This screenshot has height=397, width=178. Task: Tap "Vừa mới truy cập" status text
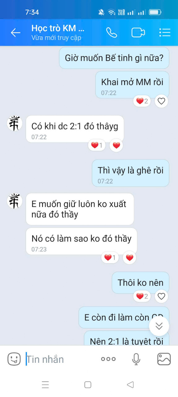pos(56,38)
